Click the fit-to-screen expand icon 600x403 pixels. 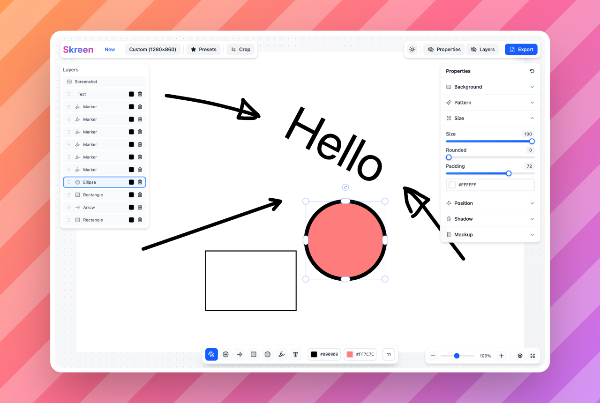point(532,356)
